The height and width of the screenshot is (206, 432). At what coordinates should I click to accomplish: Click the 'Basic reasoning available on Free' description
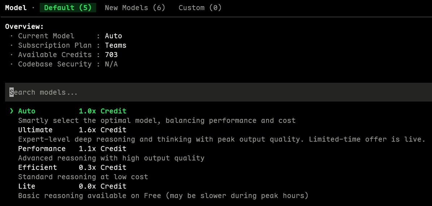pyautogui.click(x=163, y=196)
